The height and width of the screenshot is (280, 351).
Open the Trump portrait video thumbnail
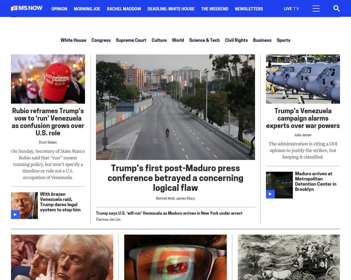24,206
